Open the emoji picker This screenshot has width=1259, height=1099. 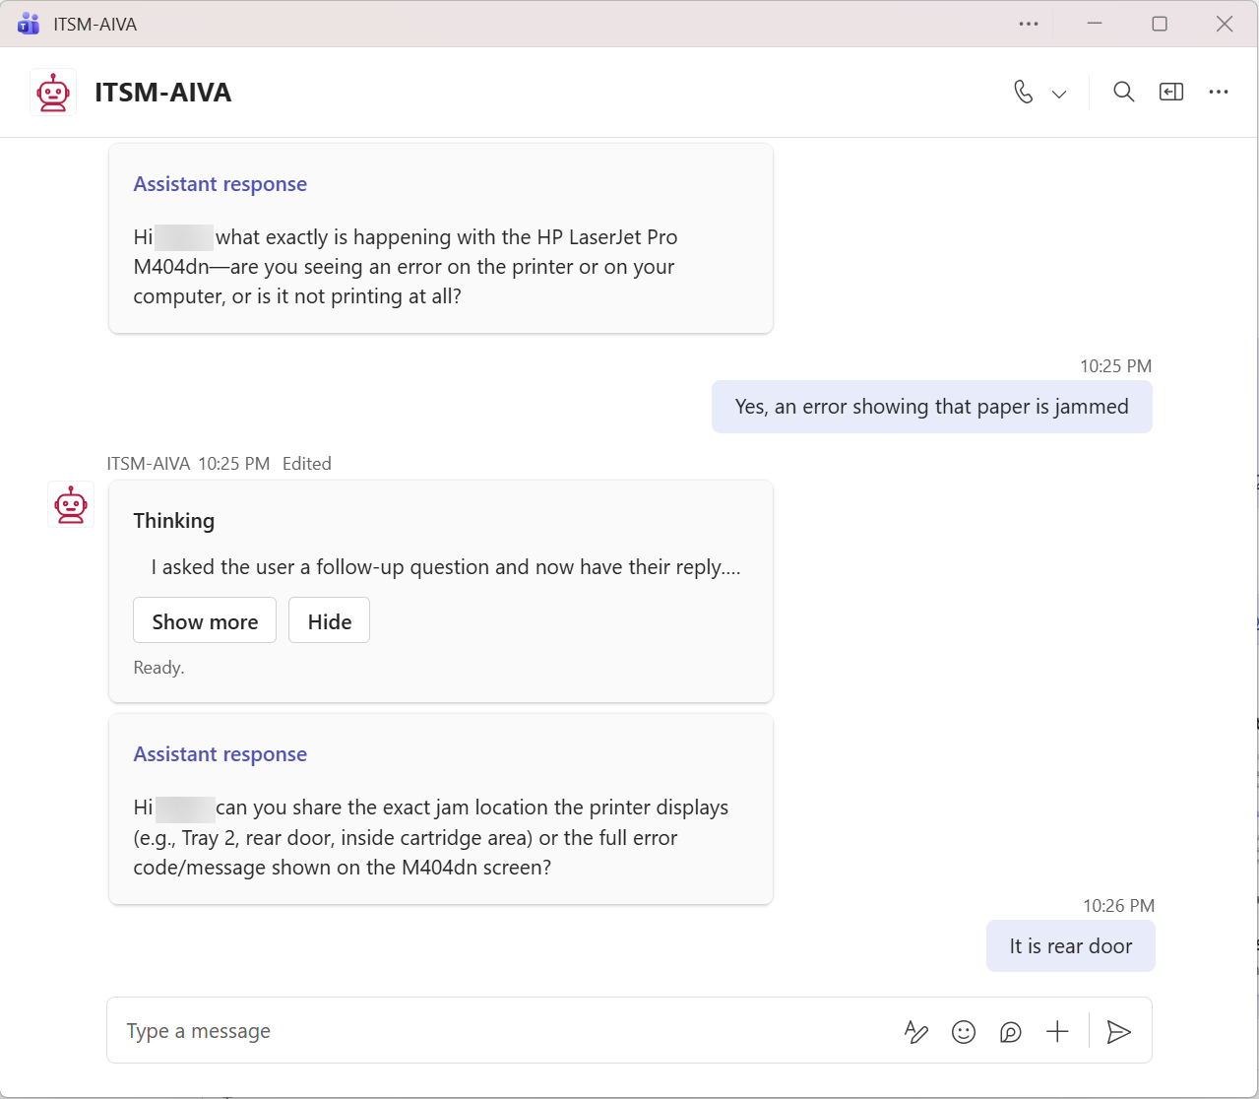(964, 1031)
